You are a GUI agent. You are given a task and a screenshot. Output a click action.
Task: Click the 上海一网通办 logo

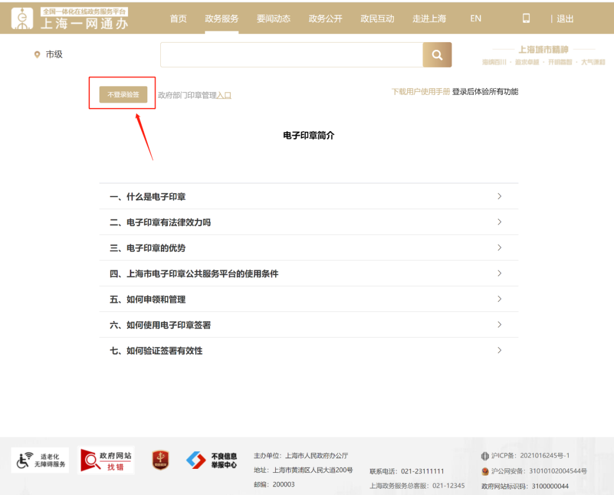(68, 18)
